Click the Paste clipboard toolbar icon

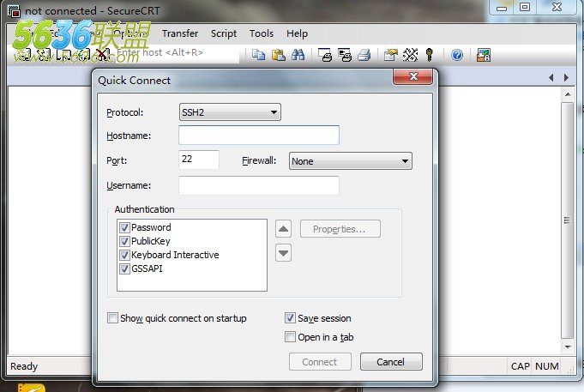tap(278, 55)
